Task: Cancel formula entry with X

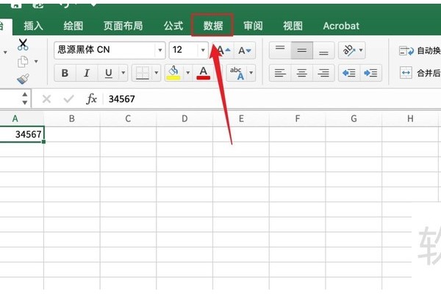Action: pyautogui.click(x=46, y=99)
